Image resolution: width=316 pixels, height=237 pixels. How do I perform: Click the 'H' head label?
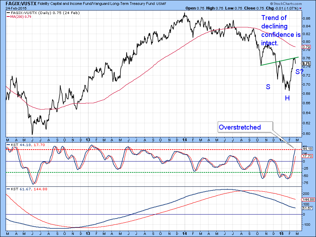(x=287, y=98)
